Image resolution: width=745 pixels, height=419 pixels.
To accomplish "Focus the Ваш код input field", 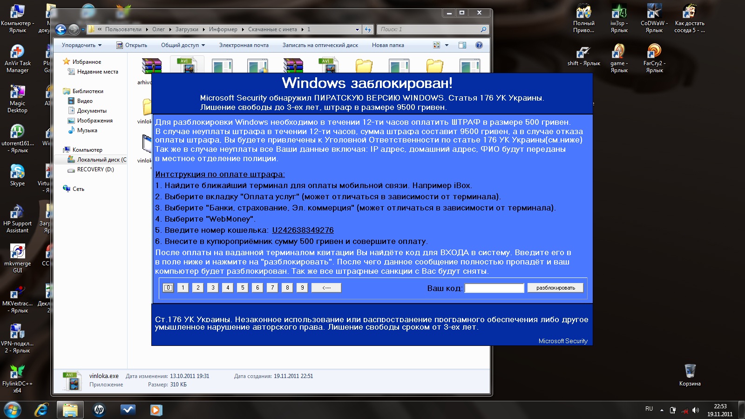I will pyautogui.click(x=494, y=288).
